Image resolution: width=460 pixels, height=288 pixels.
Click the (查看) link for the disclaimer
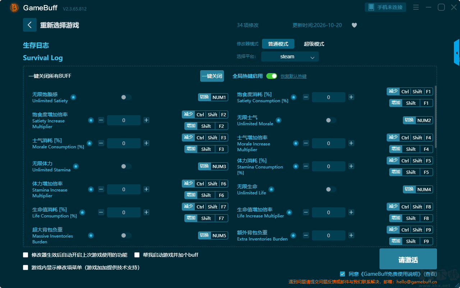[x=429, y=274]
